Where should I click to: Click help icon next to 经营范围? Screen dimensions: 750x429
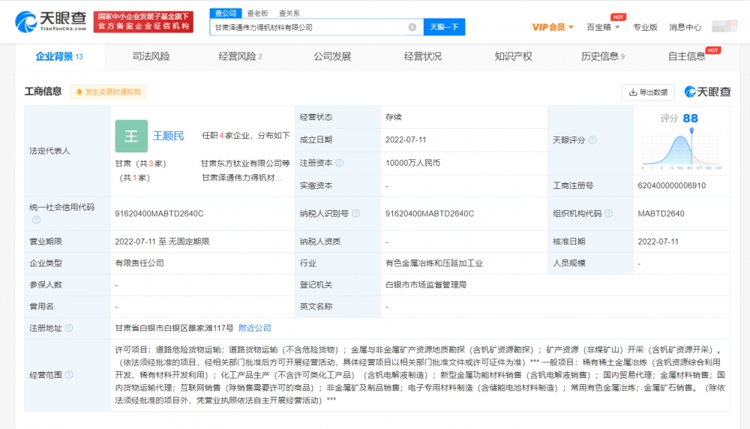(69, 375)
